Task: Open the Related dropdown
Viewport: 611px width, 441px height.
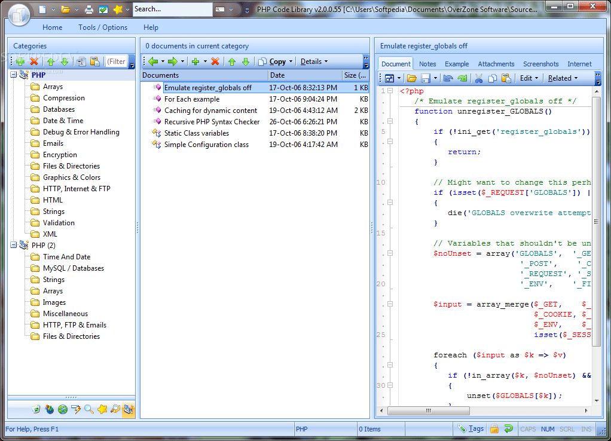Action: coord(562,78)
